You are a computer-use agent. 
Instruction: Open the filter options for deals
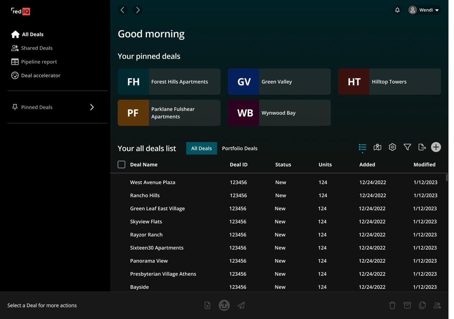(x=407, y=147)
